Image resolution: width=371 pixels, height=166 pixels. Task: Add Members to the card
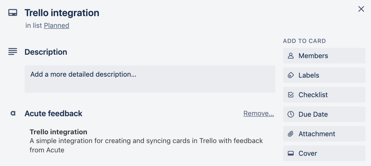[324, 56]
